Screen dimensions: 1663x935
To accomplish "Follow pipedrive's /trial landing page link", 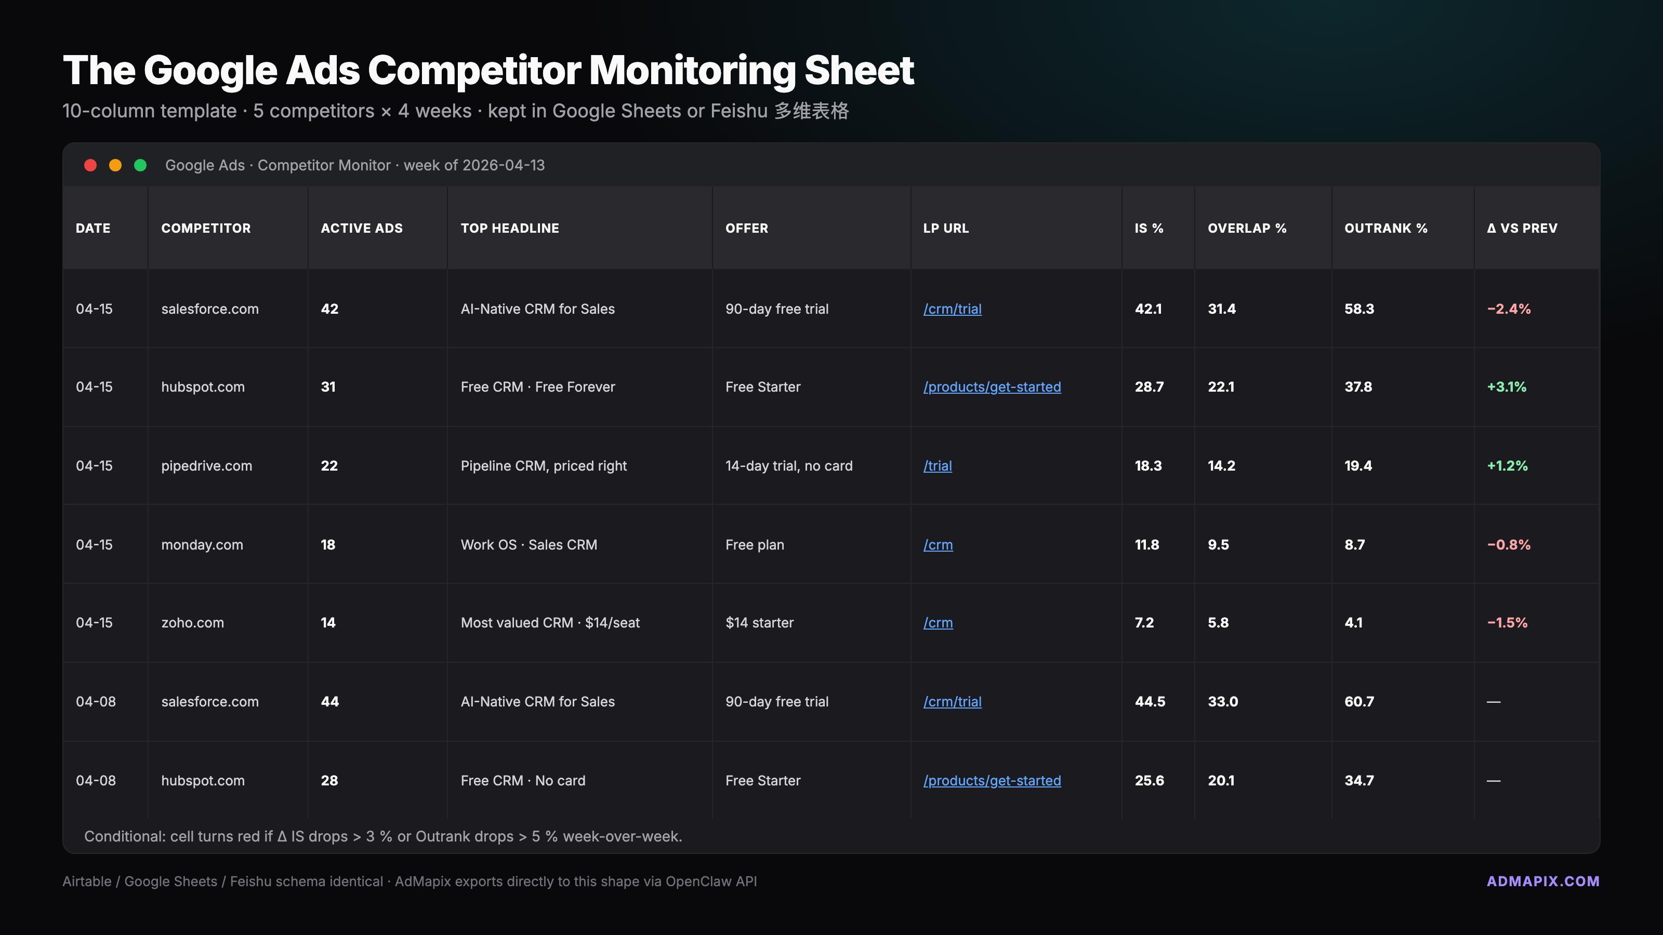I will [x=938, y=466].
